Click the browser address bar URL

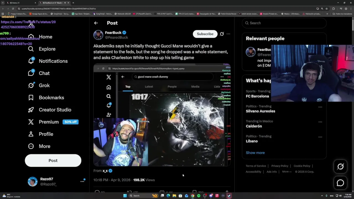(59, 9)
